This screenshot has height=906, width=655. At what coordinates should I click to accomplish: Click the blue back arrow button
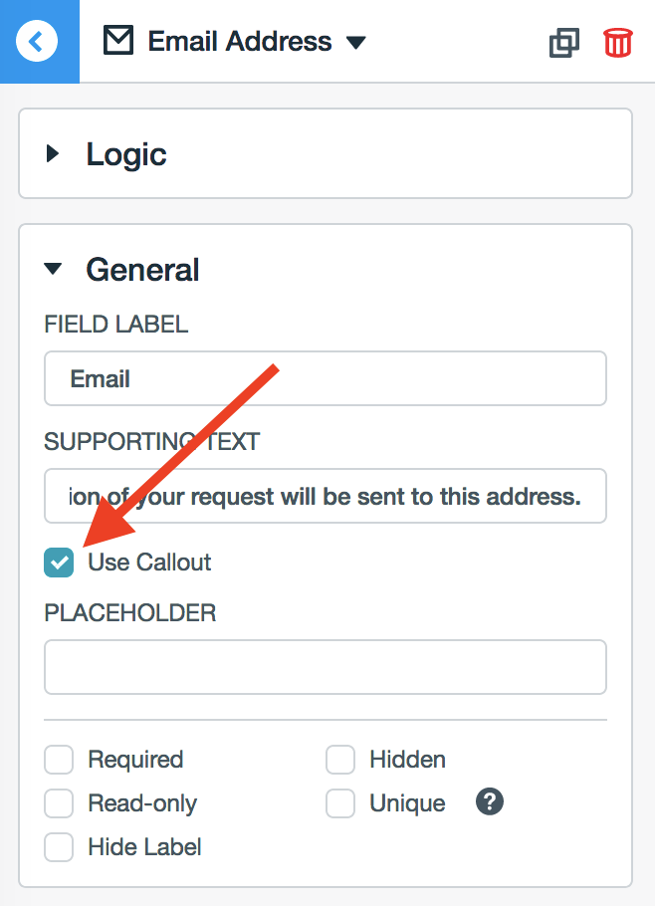click(x=38, y=42)
